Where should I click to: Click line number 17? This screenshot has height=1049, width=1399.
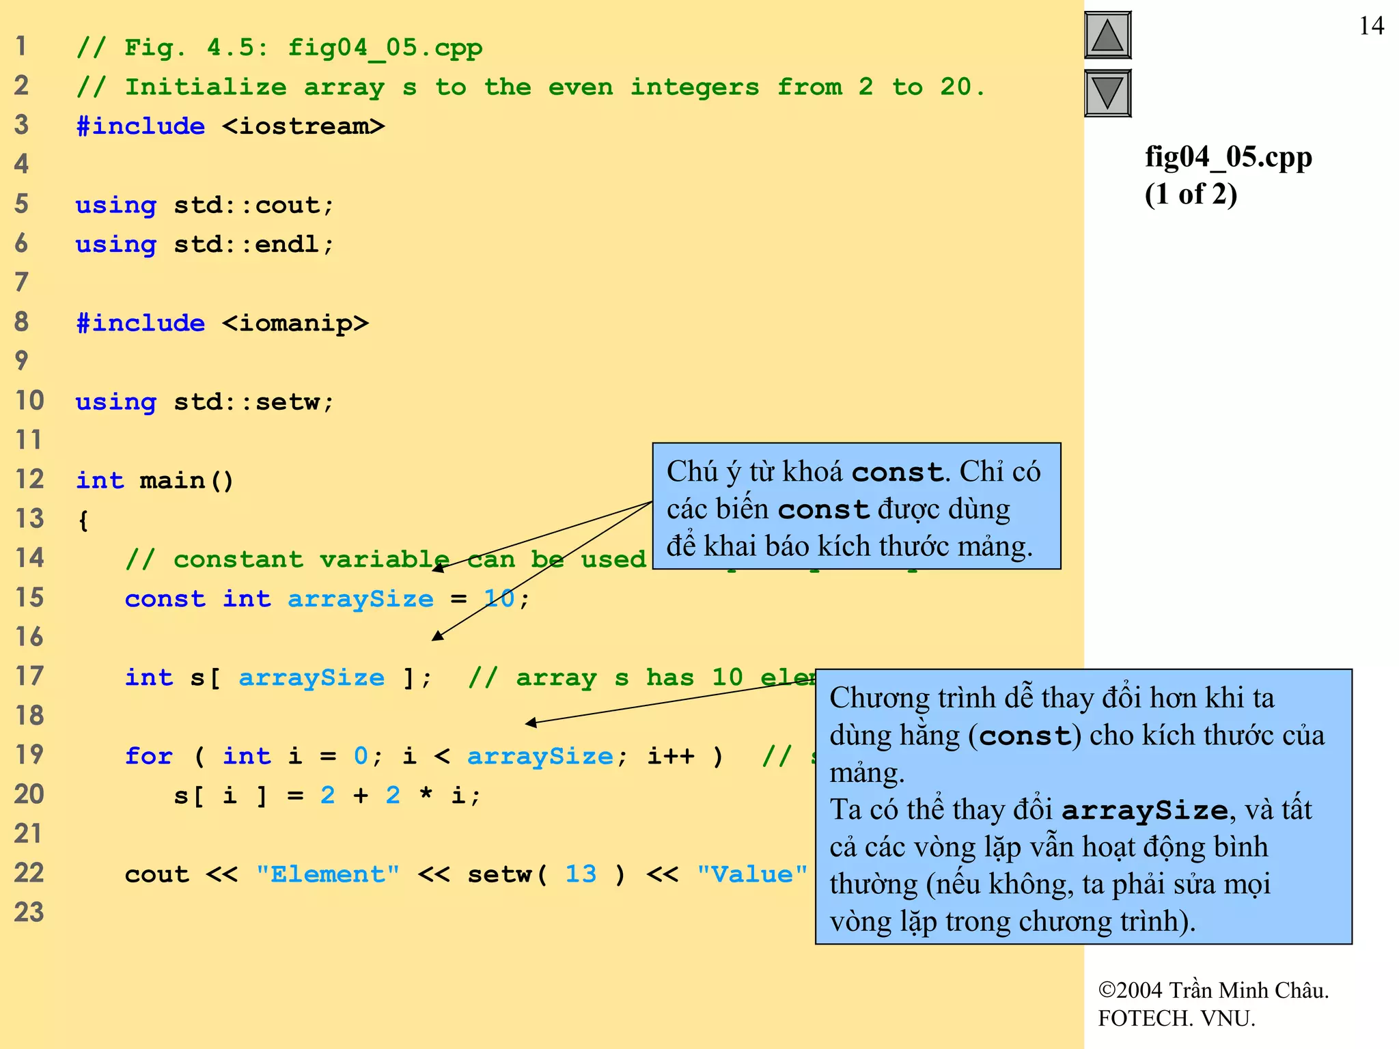tap(29, 676)
